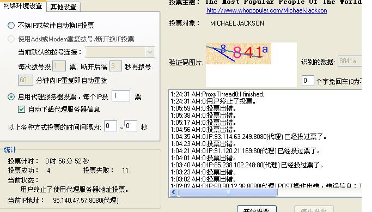Image resolution: width=372 pixels, height=212 pixels.
Task: Click the minimum time interval field
Action: (111, 126)
